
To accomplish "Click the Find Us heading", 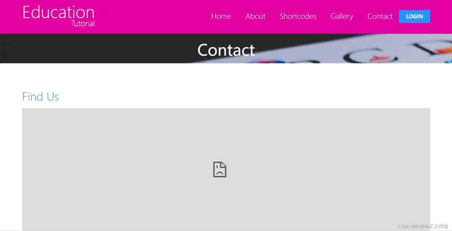I will pyautogui.click(x=41, y=96).
